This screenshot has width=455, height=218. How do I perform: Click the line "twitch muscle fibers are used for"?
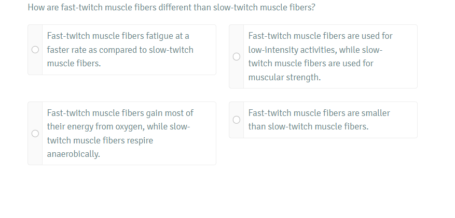[x=310, y=64]
